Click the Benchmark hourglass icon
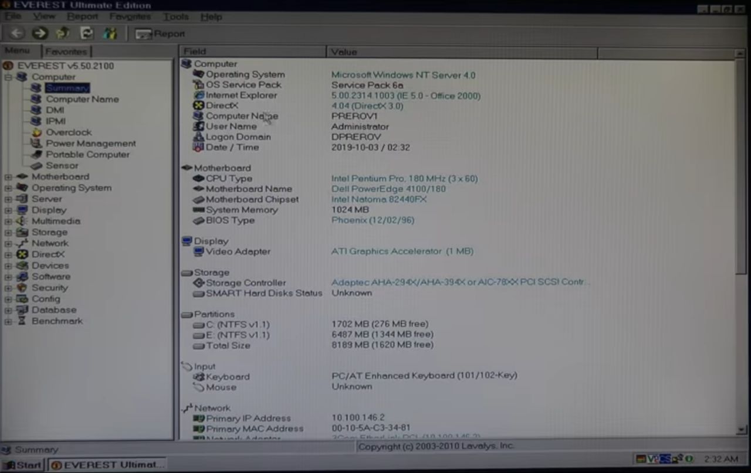 22,321
